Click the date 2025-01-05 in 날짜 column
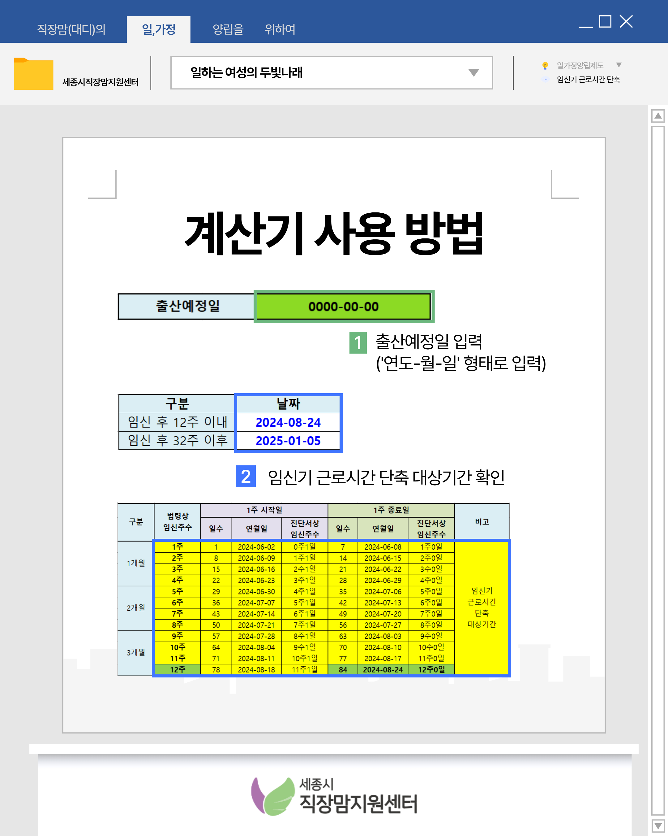668x836 pixels. 288,441
